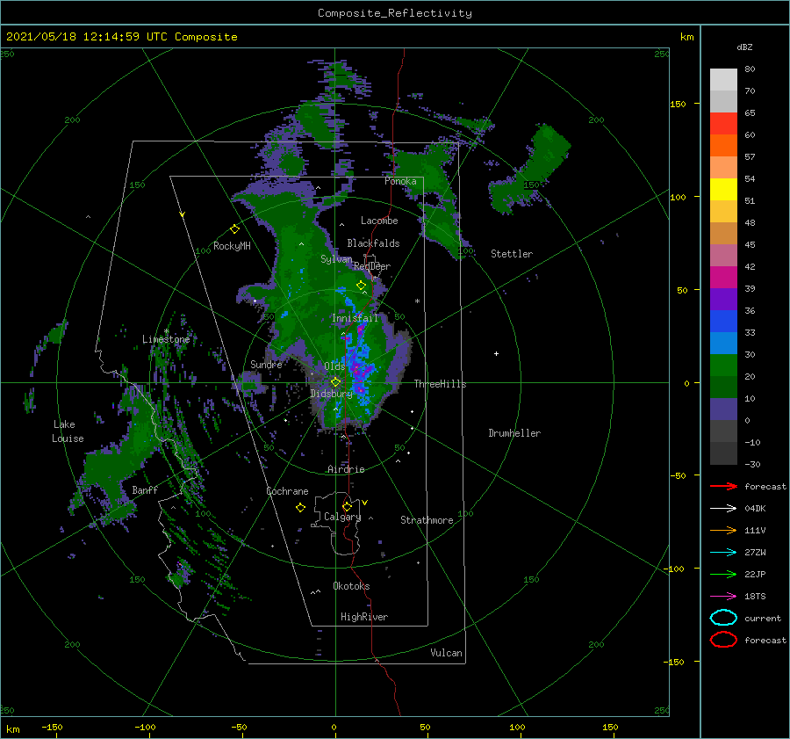Click the Cochrane label
Screen dimensions: 790x739
[287, 491]
